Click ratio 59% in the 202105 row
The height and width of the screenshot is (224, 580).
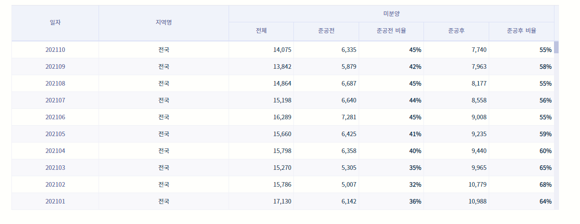[546, 134]
